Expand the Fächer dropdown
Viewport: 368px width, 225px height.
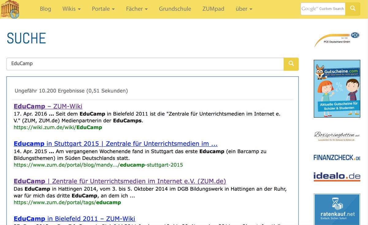(x=137, y=9)
